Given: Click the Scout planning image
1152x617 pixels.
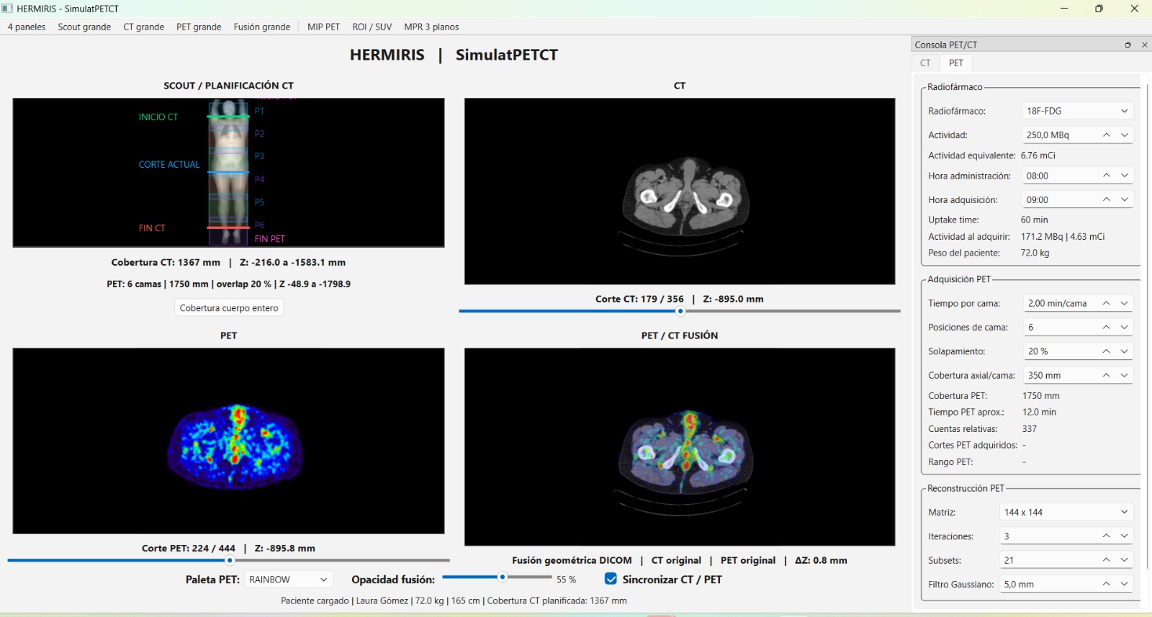Looking at the screenshot, I should 228,173.
